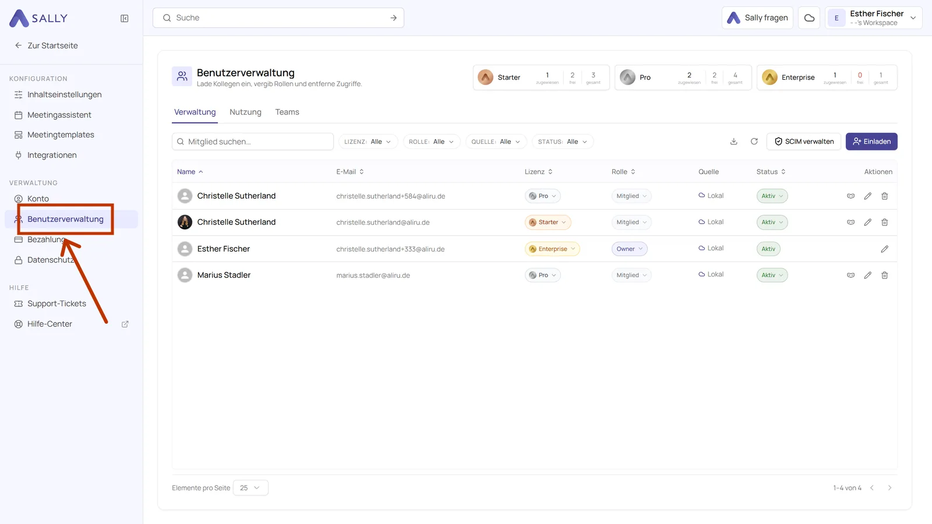Viewport: 932px width, 524px height.
Task: Open the Lizenz filter dropdown
Action: click(368, 141)
